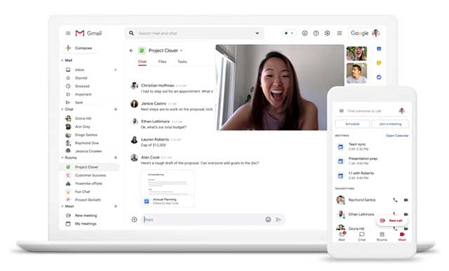Expand search options dropdown arrow
This screenshot has width=449, height=271.
pos(257,33)
